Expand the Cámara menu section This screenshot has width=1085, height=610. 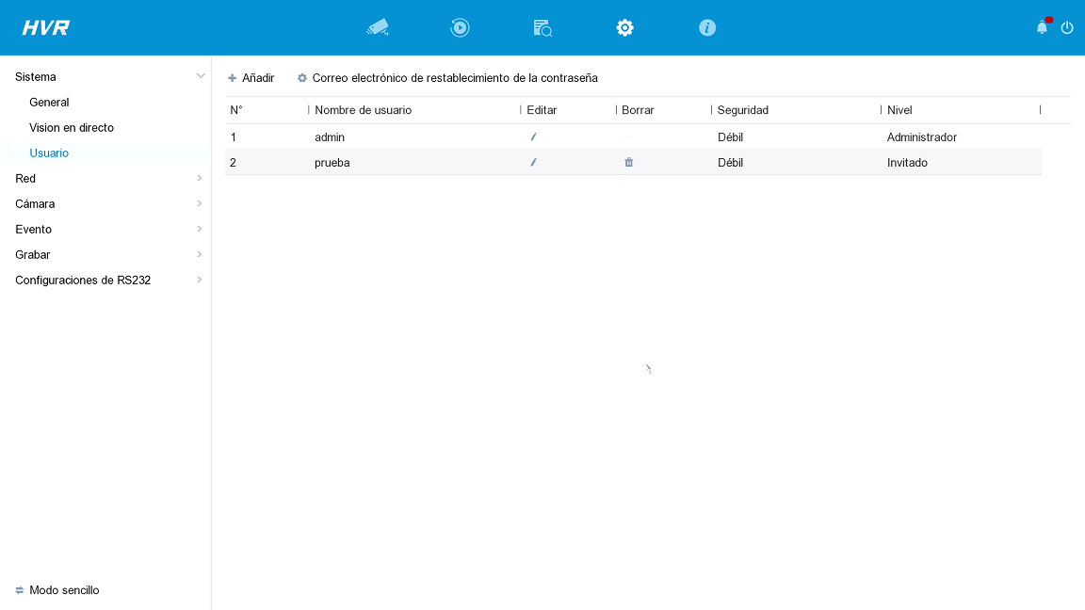[105, 204]
